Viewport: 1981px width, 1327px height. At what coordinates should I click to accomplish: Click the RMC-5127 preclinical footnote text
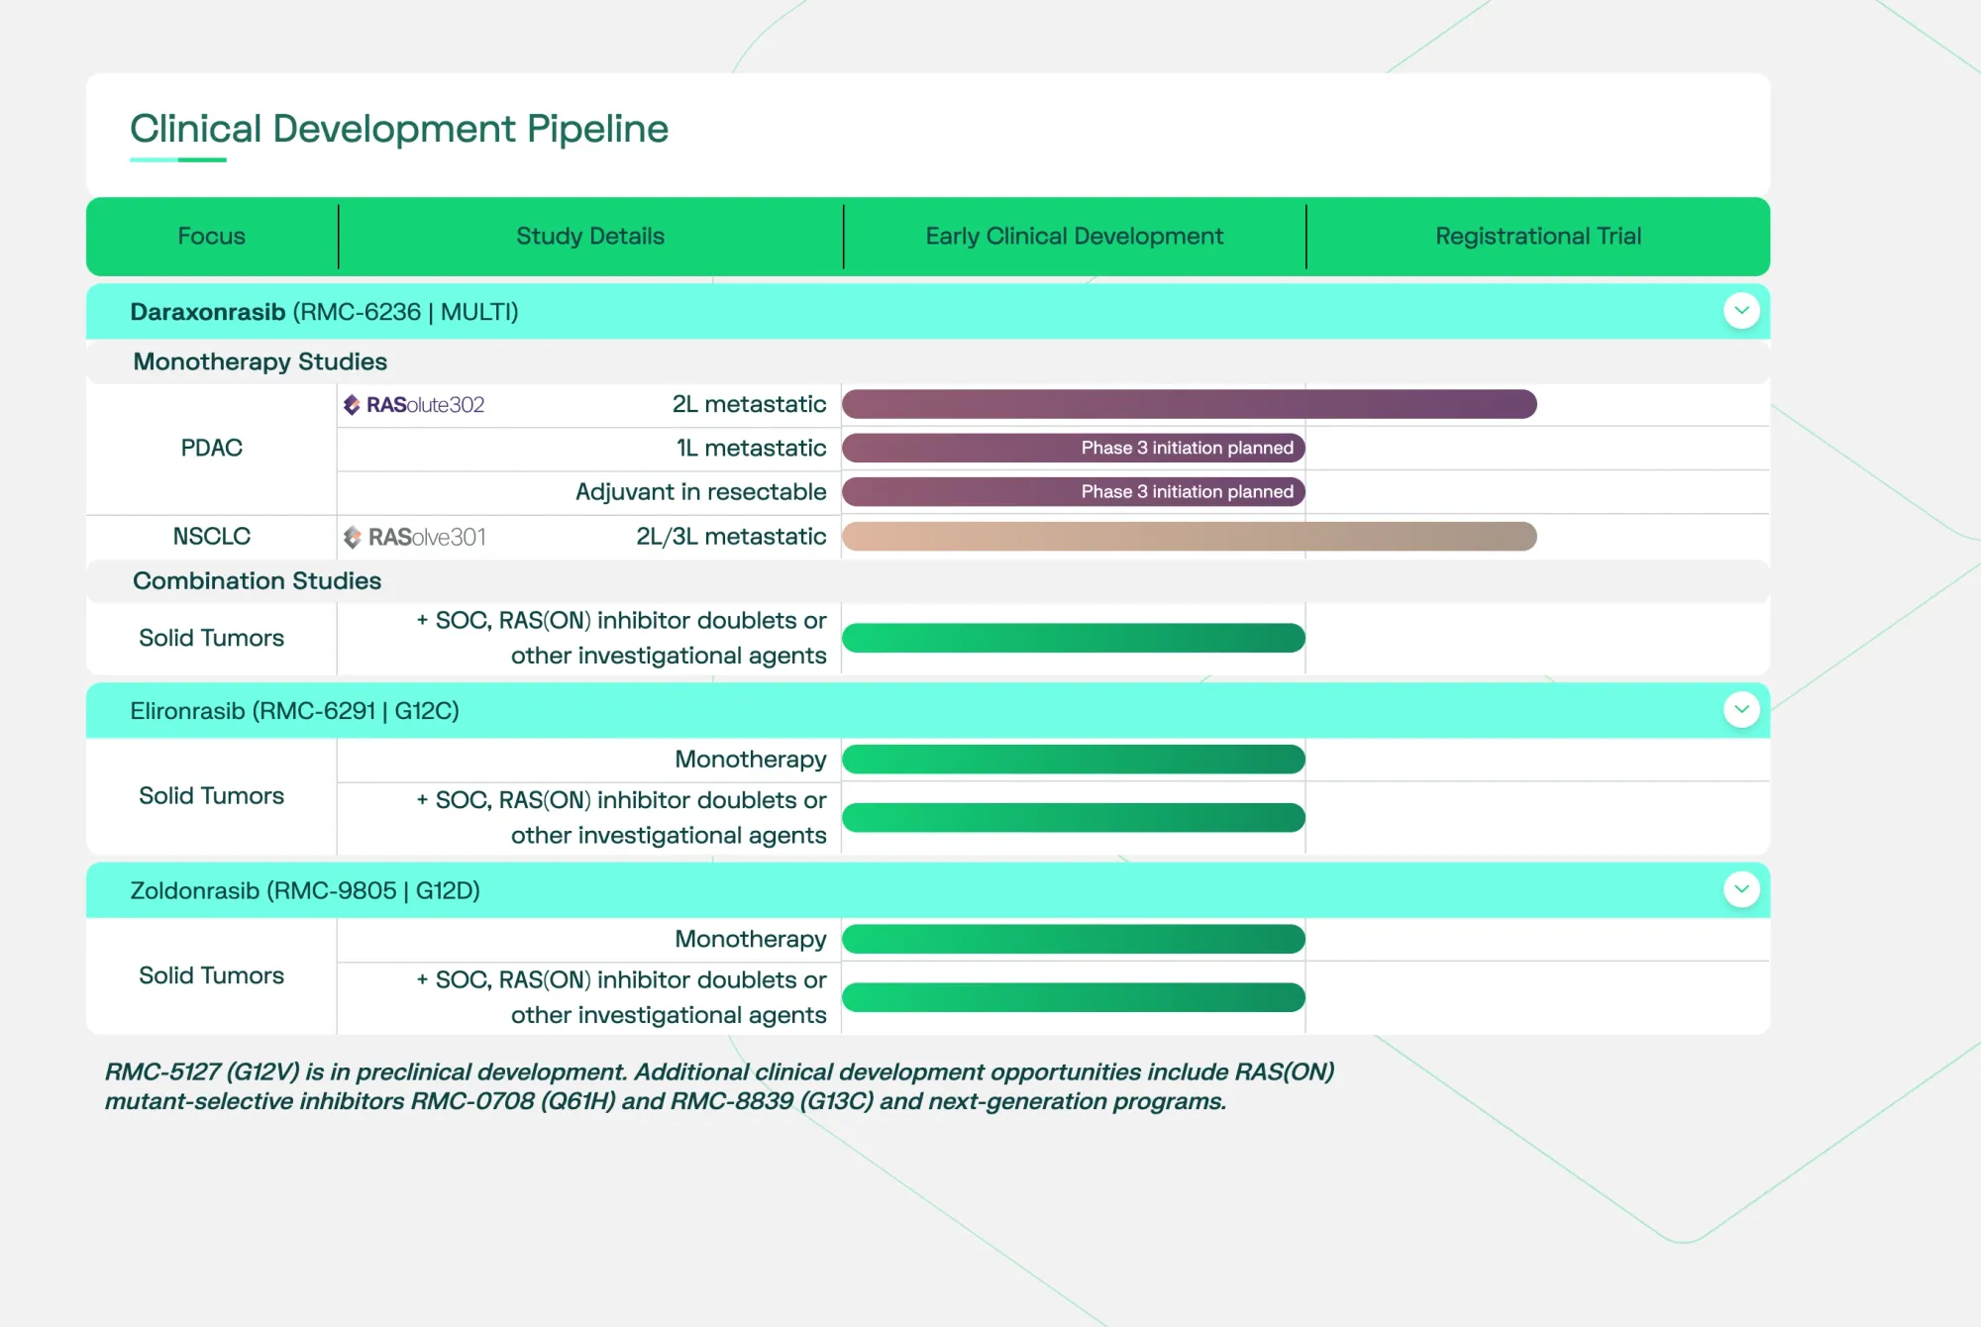(x=720, y=1085)
